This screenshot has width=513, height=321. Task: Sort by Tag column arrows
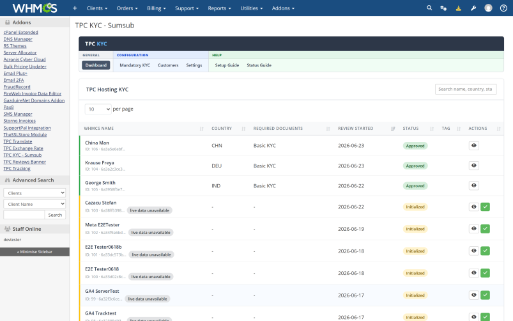pos(458,129)
